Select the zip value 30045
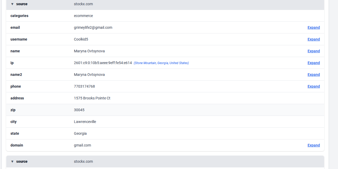The height and width of the screenshot is (169, 338). pyautogui.click(x=79, y=110)
